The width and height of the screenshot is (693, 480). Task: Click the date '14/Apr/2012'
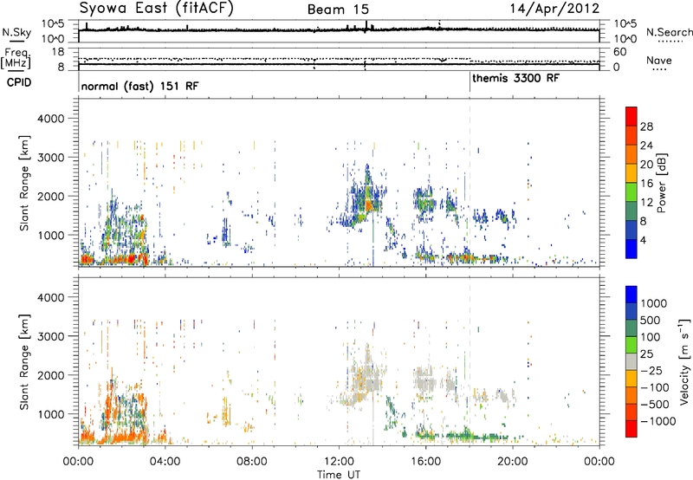[x=554, y=9]
